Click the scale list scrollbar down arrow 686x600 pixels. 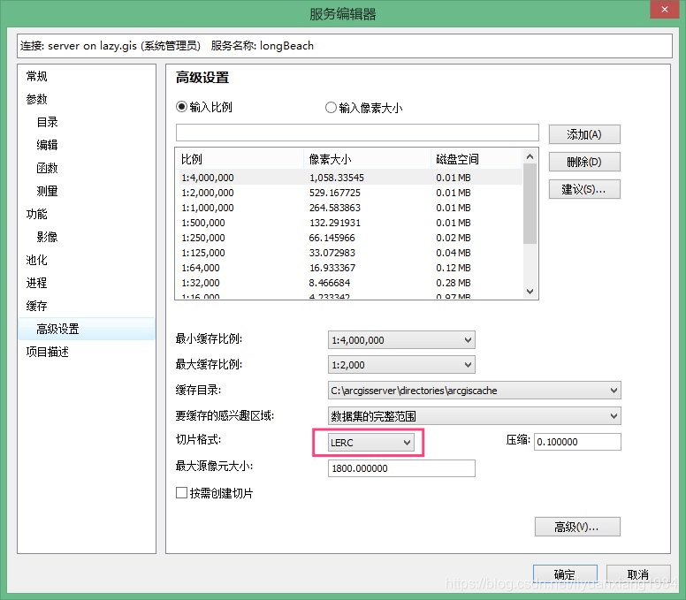pos(530,291)
